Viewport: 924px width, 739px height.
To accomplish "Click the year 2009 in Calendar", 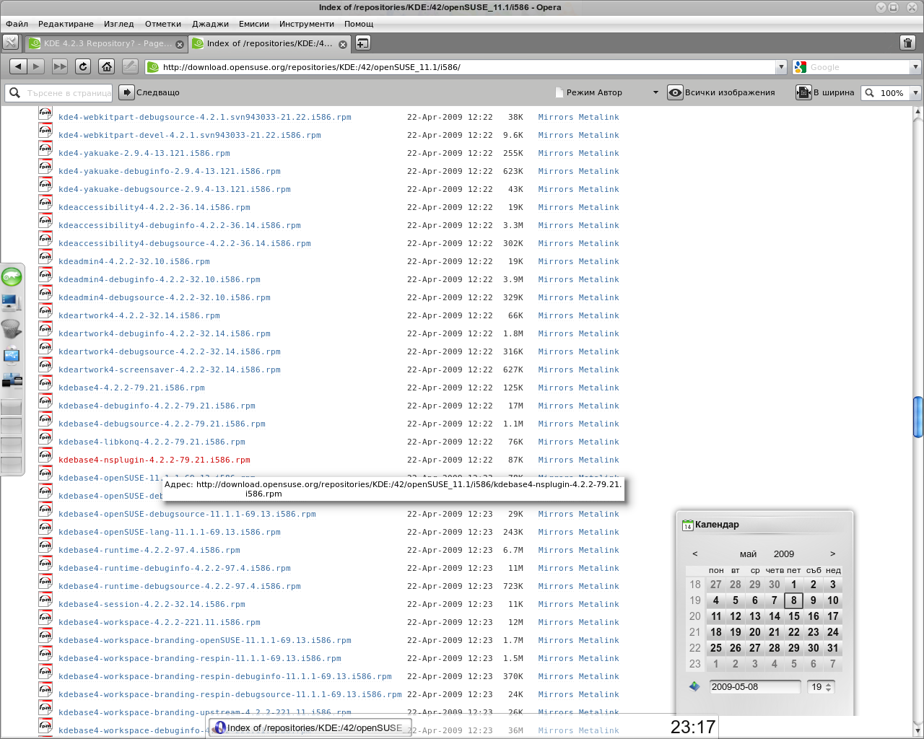I will point(784,554).
